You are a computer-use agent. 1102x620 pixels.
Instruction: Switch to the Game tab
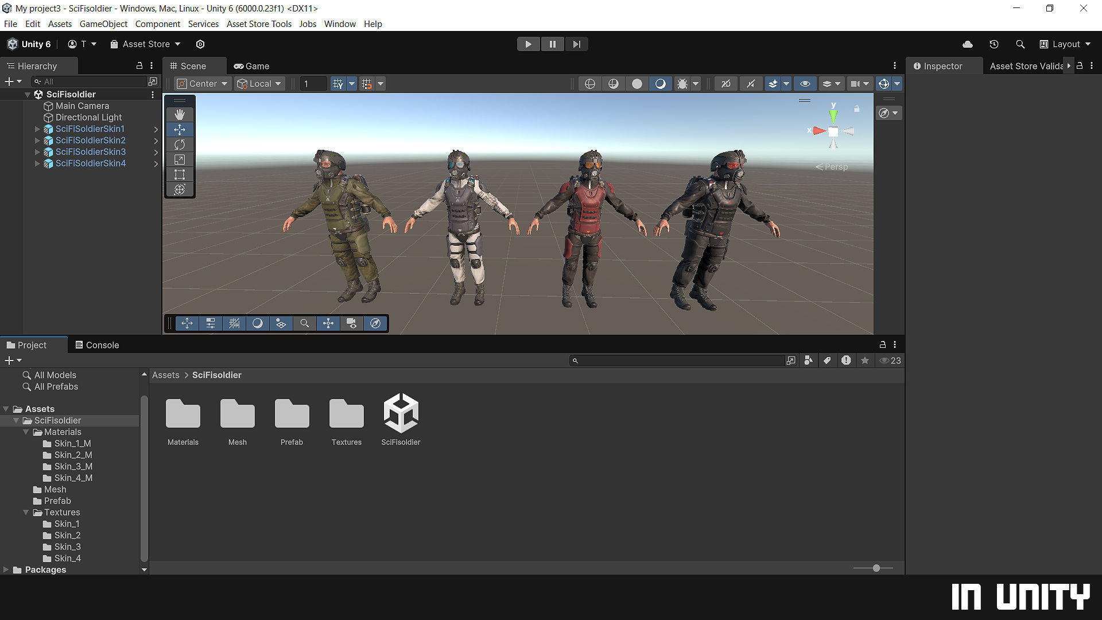click(251, 66)
